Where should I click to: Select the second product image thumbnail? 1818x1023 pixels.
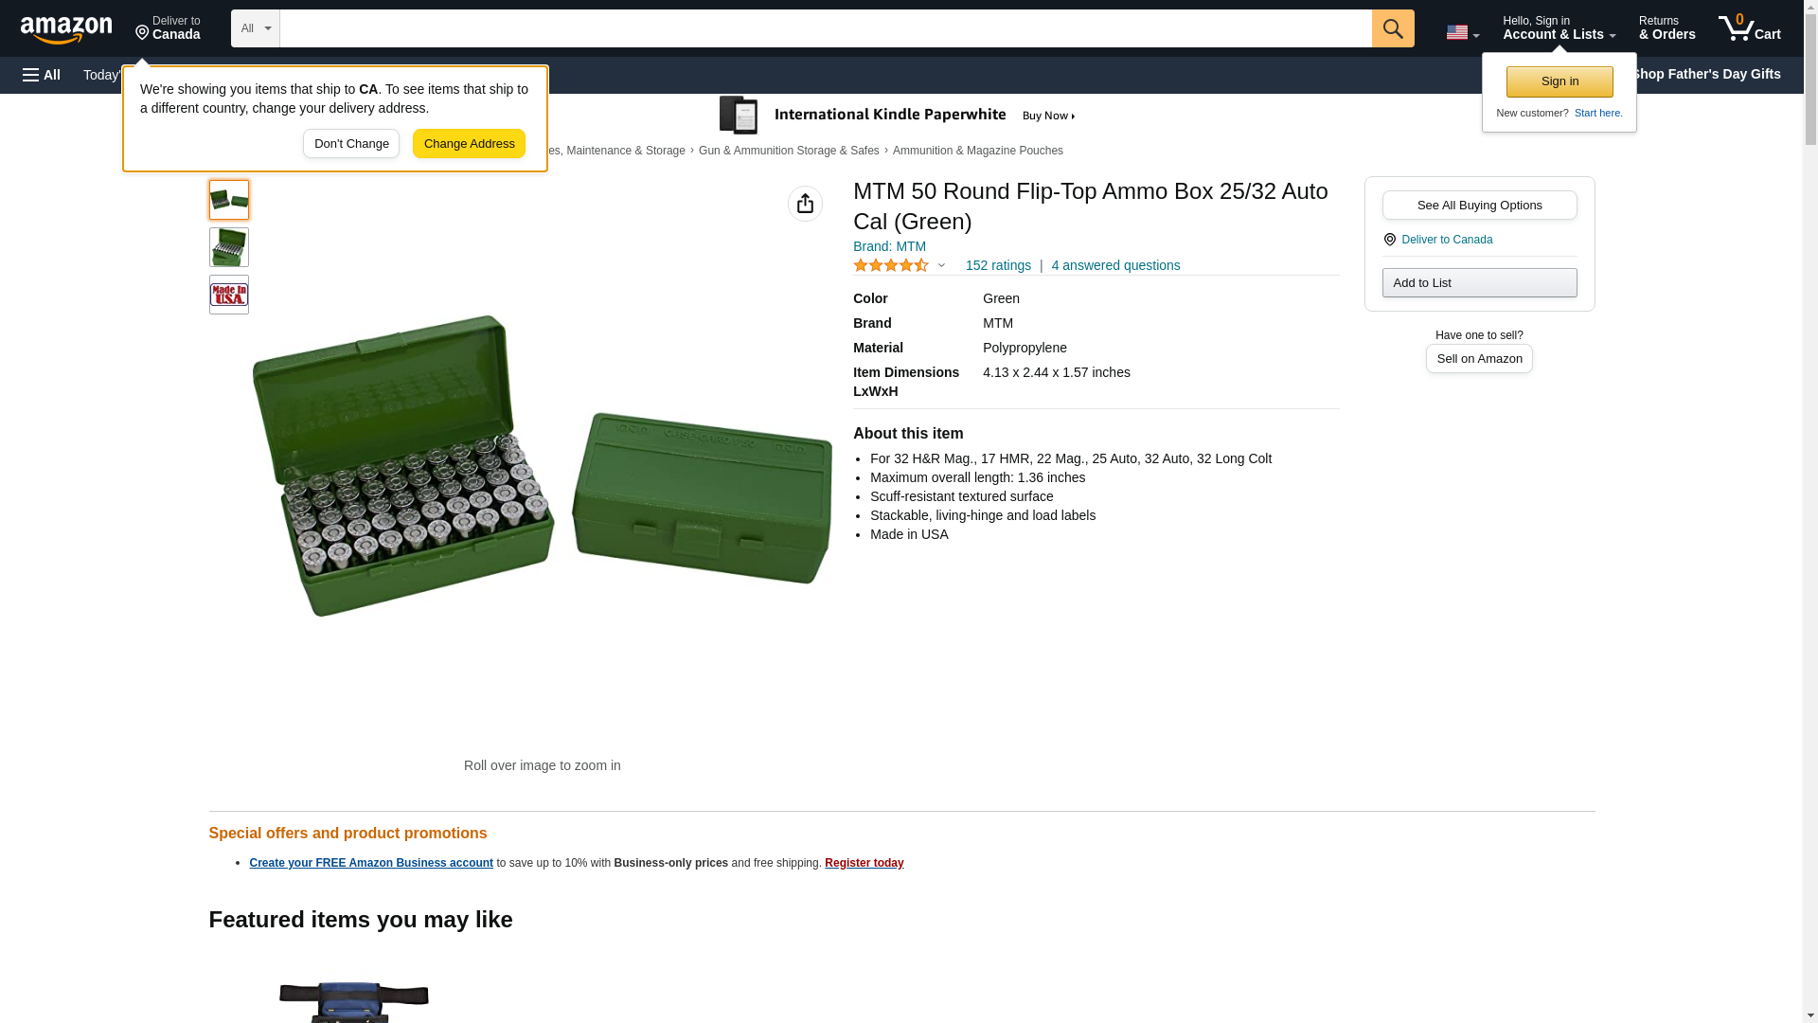(x=229, y=247)
